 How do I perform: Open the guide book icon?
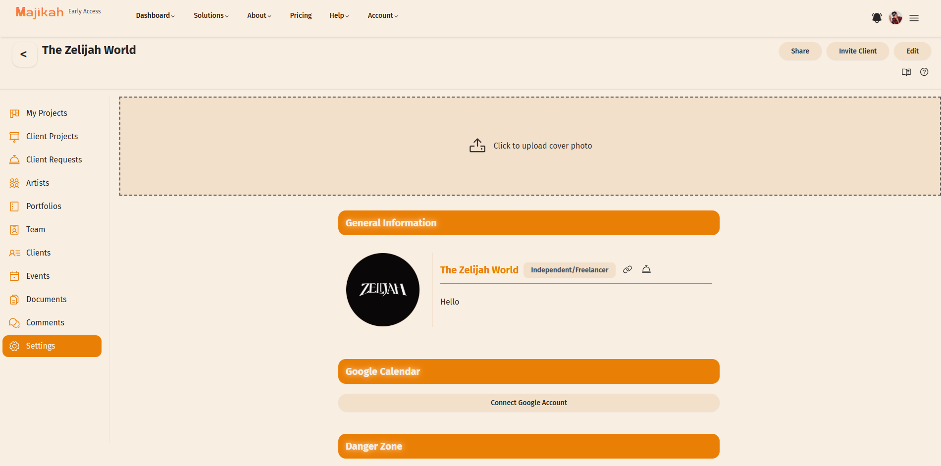point(906,72)
